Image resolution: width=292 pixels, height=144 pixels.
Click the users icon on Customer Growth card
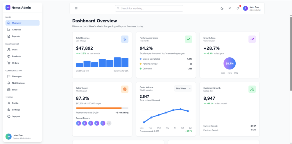tap(252, 89)
